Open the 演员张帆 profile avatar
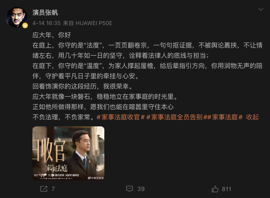The width and height of the screenshot is (270, 198). click(x=17, y=17)
